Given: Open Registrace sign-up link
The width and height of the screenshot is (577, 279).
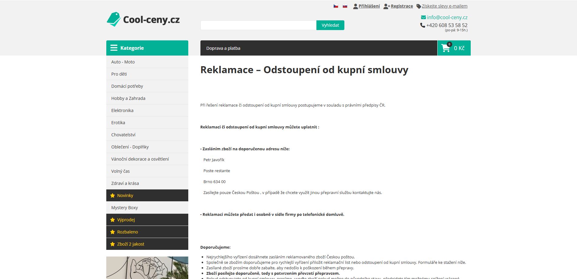Looking at the screenshot, I should point(402,6).
